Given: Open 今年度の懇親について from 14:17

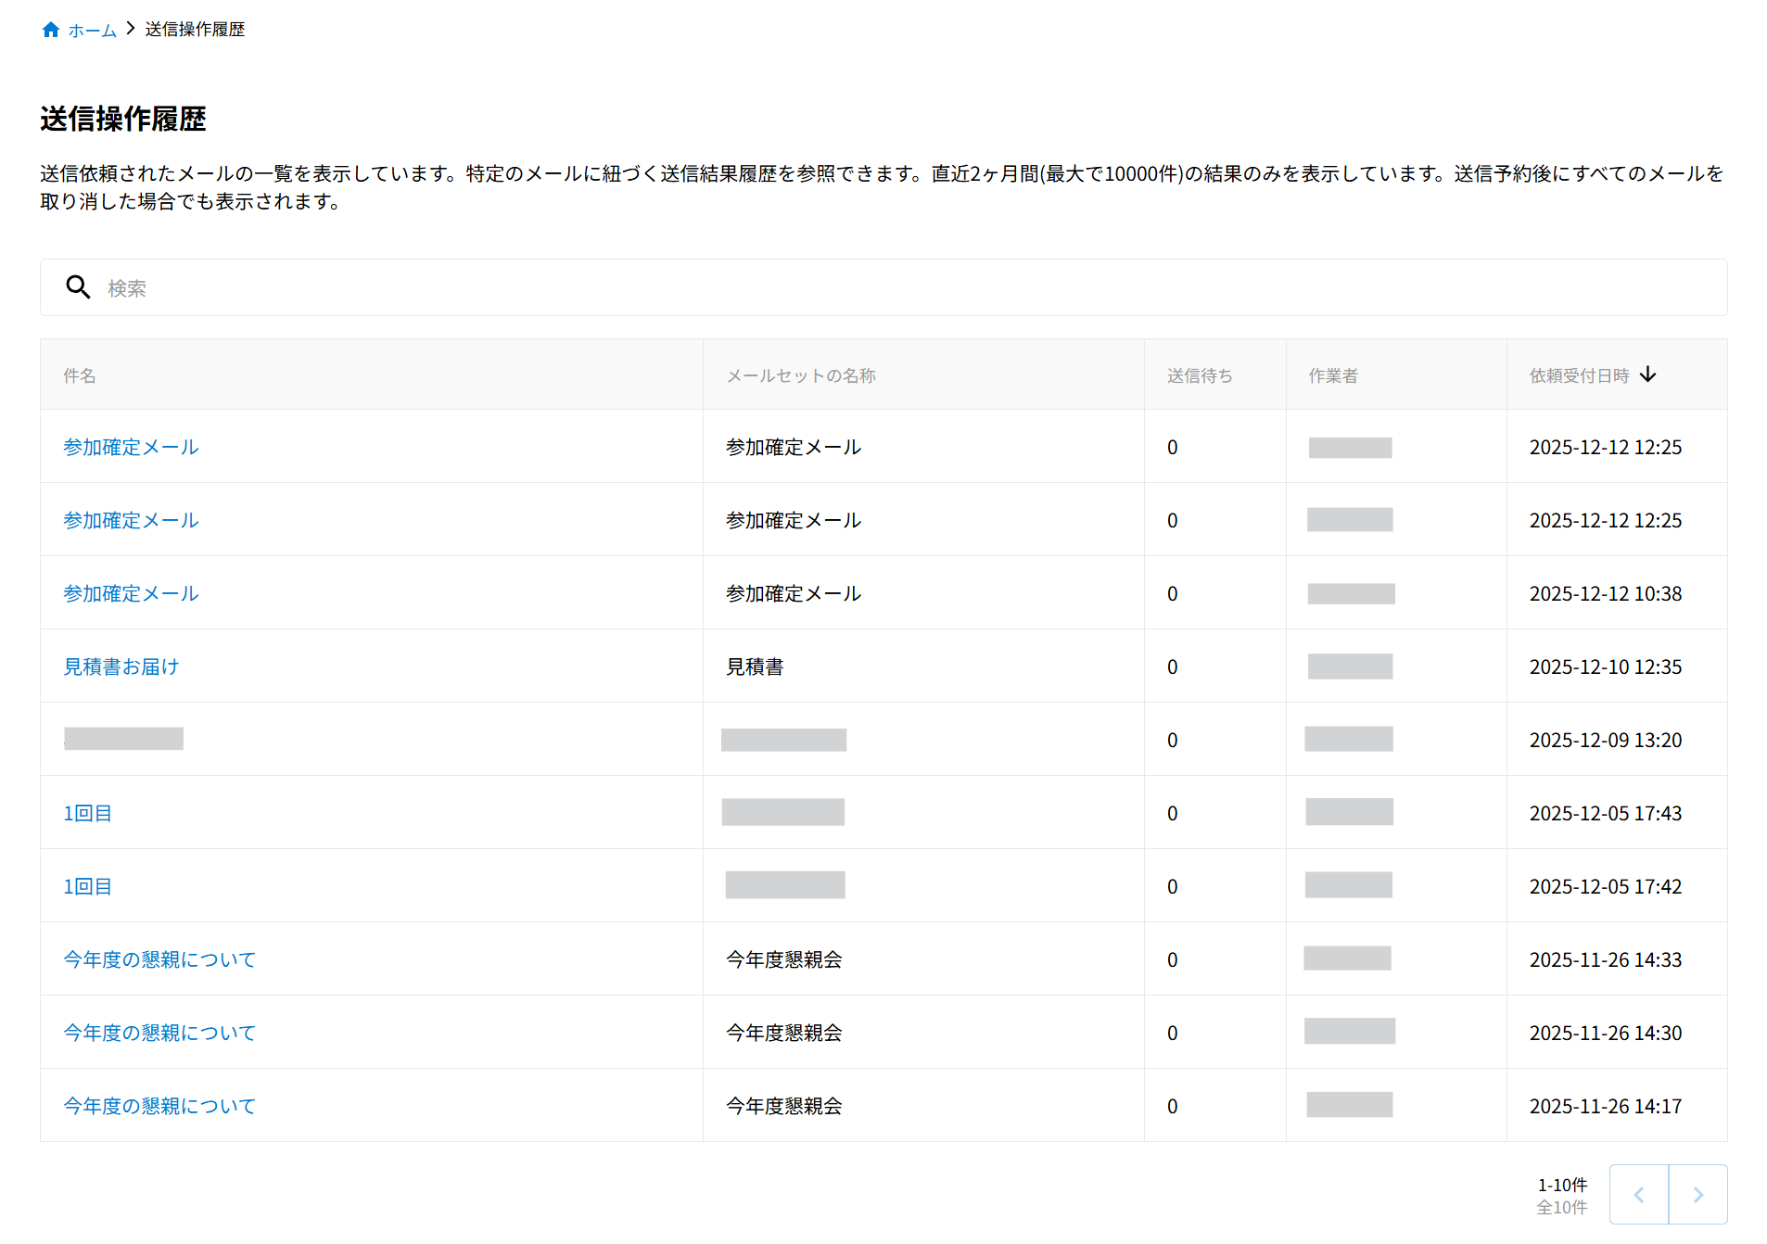Looking at the screenshot, I should click(159, 1106).
